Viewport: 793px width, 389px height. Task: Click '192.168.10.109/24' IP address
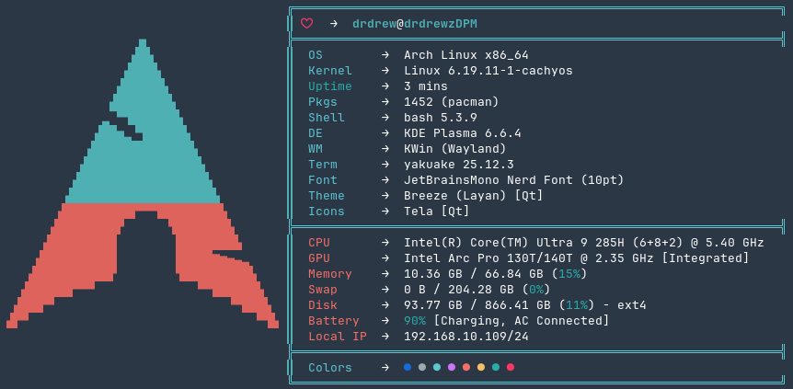point(466,337)
